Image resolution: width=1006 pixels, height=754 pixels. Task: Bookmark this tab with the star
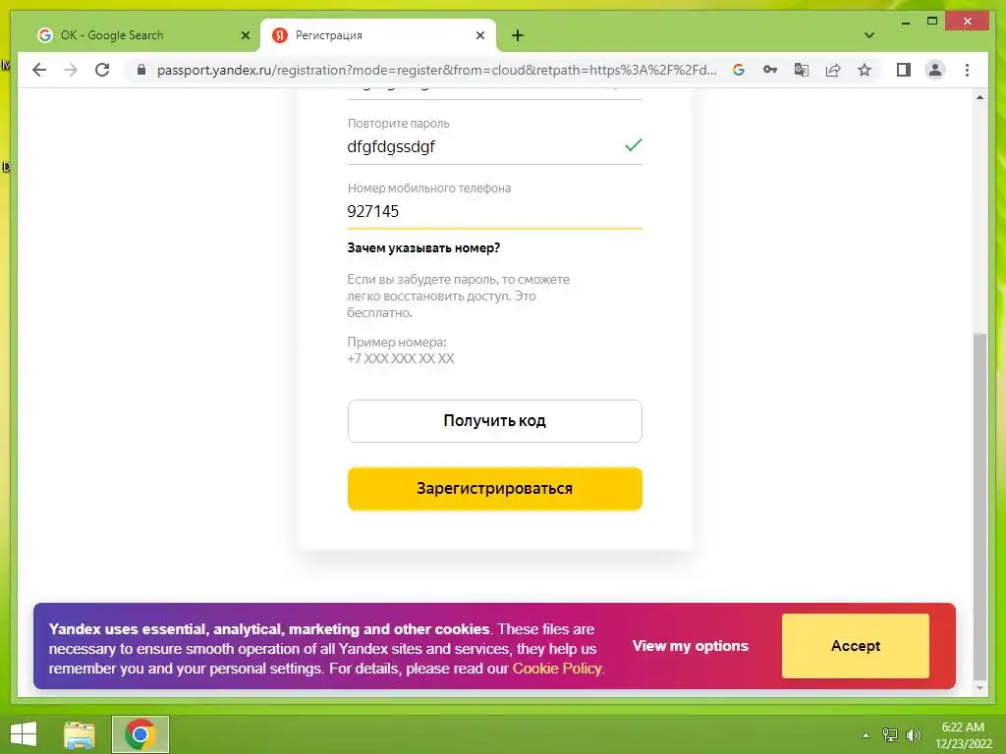coord(865,70)
